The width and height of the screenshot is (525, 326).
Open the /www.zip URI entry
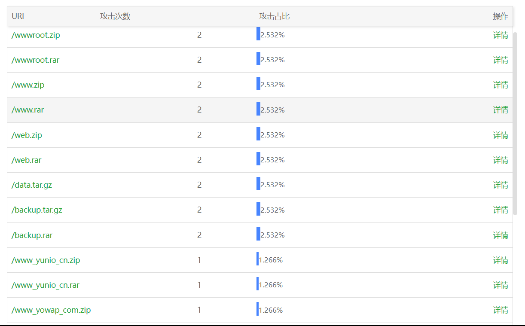click(28, 85)
